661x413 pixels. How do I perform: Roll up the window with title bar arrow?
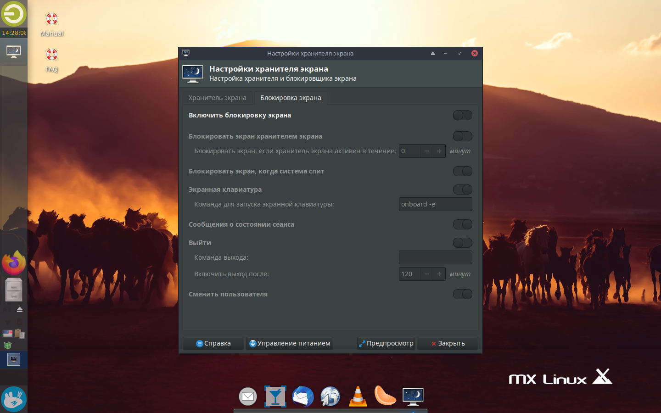[432, 54]
